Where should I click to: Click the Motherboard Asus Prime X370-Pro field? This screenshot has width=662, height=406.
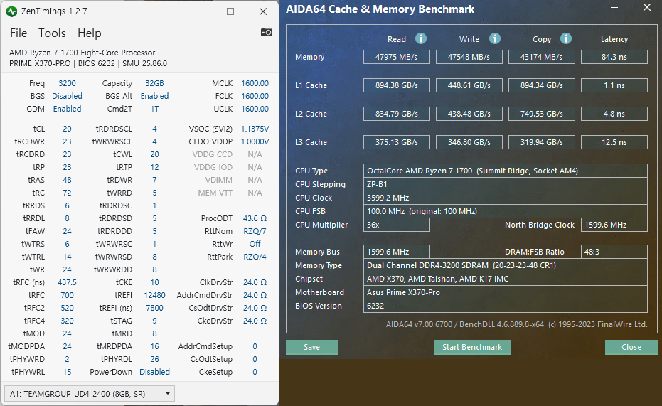point(506,292)
